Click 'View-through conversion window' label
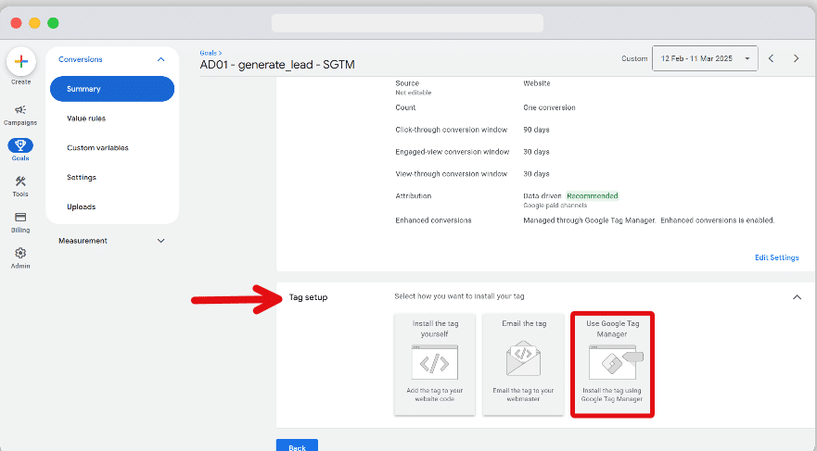Screen dimensions: 817x451 tap(452, 174)
